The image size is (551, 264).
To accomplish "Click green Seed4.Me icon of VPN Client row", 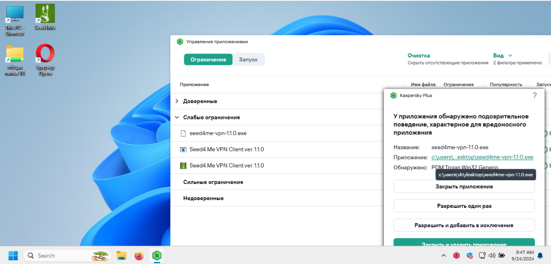I will pyautogui.click(x=183, y=166).
